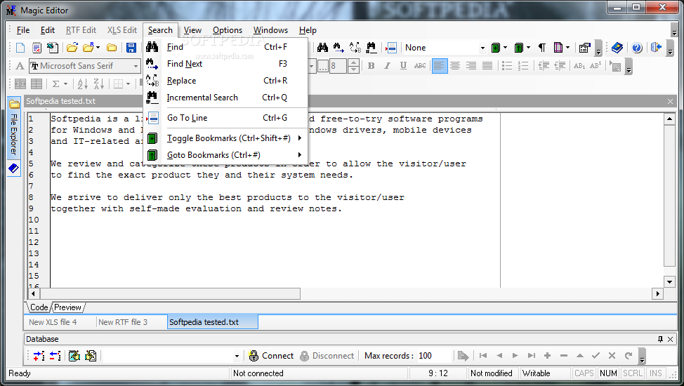The width and height of the screenshot is (684, 386).
Task: Click the database refresh icon
Action: 628,355
